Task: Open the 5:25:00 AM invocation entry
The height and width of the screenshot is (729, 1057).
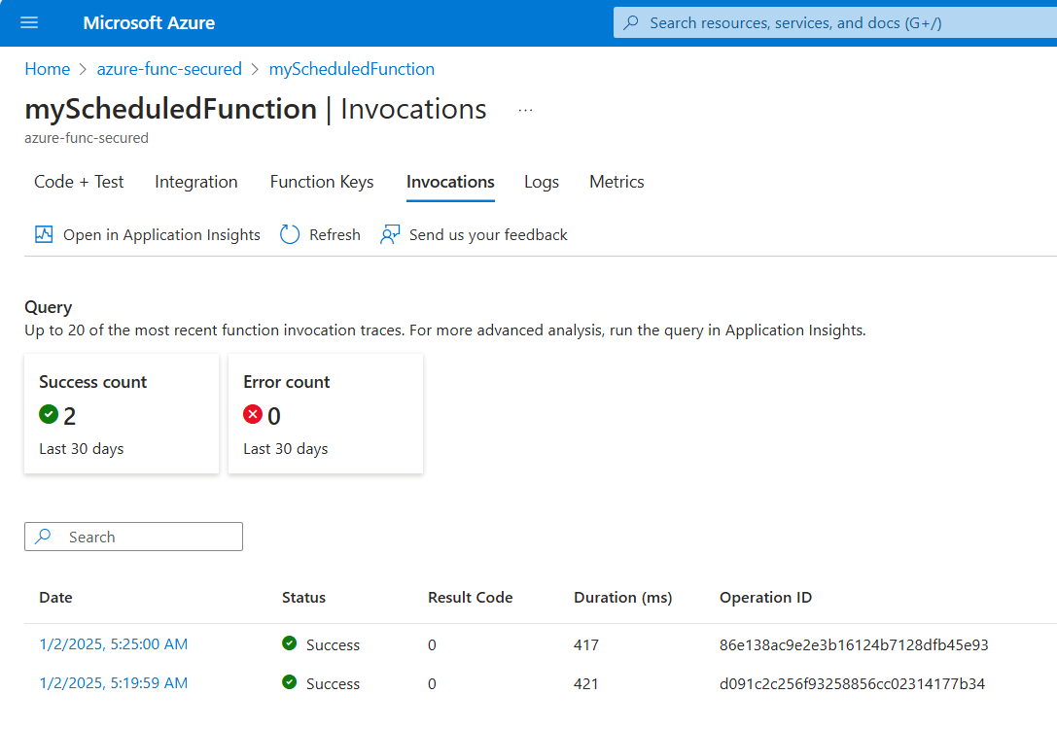Action: click(x=113, y=643)
